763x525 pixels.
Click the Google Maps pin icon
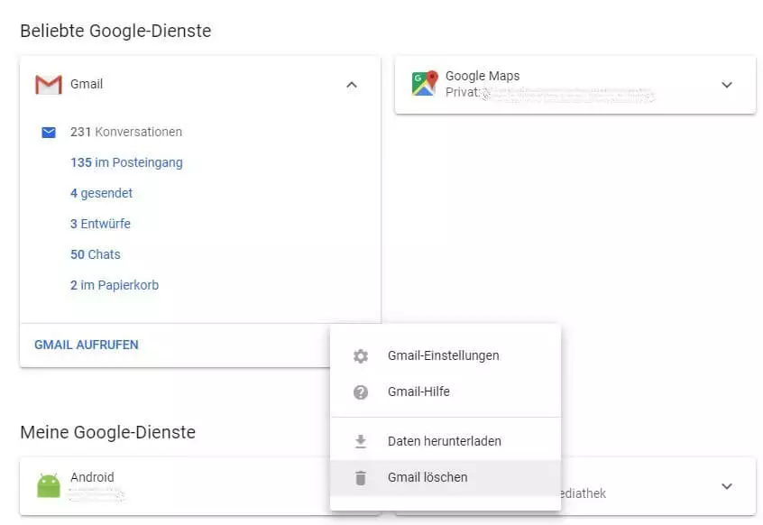coord(425,83)
